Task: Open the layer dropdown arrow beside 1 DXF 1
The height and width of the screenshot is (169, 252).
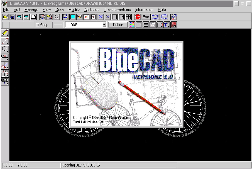Action: 104,25
